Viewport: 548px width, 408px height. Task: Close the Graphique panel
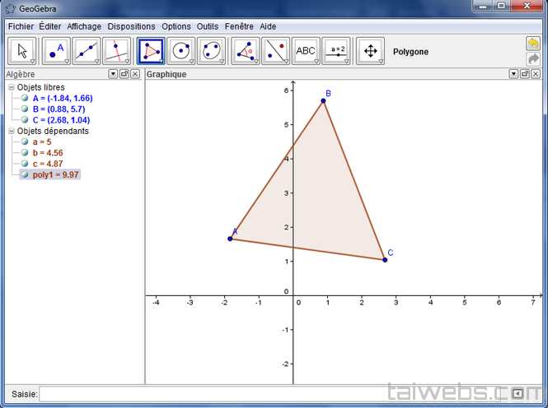536,74
